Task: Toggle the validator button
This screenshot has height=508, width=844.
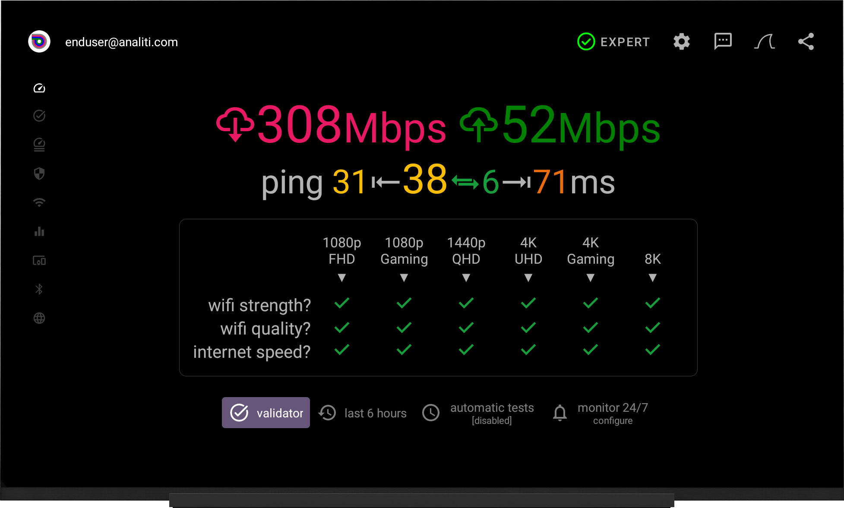Action: pyautogui.click(x=266, y=413)
